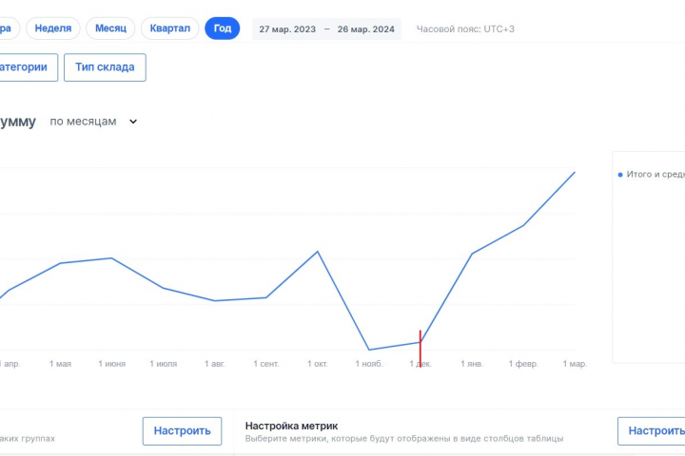The image size is (685, 456).
Task: Click the "Часовой пояс: UTC+3" timezone label
Action: click(x=465, y=28)
